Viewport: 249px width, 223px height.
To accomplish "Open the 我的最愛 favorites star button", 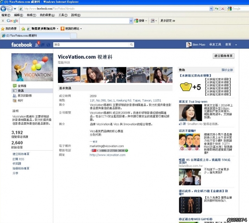I will click(9, 28).
